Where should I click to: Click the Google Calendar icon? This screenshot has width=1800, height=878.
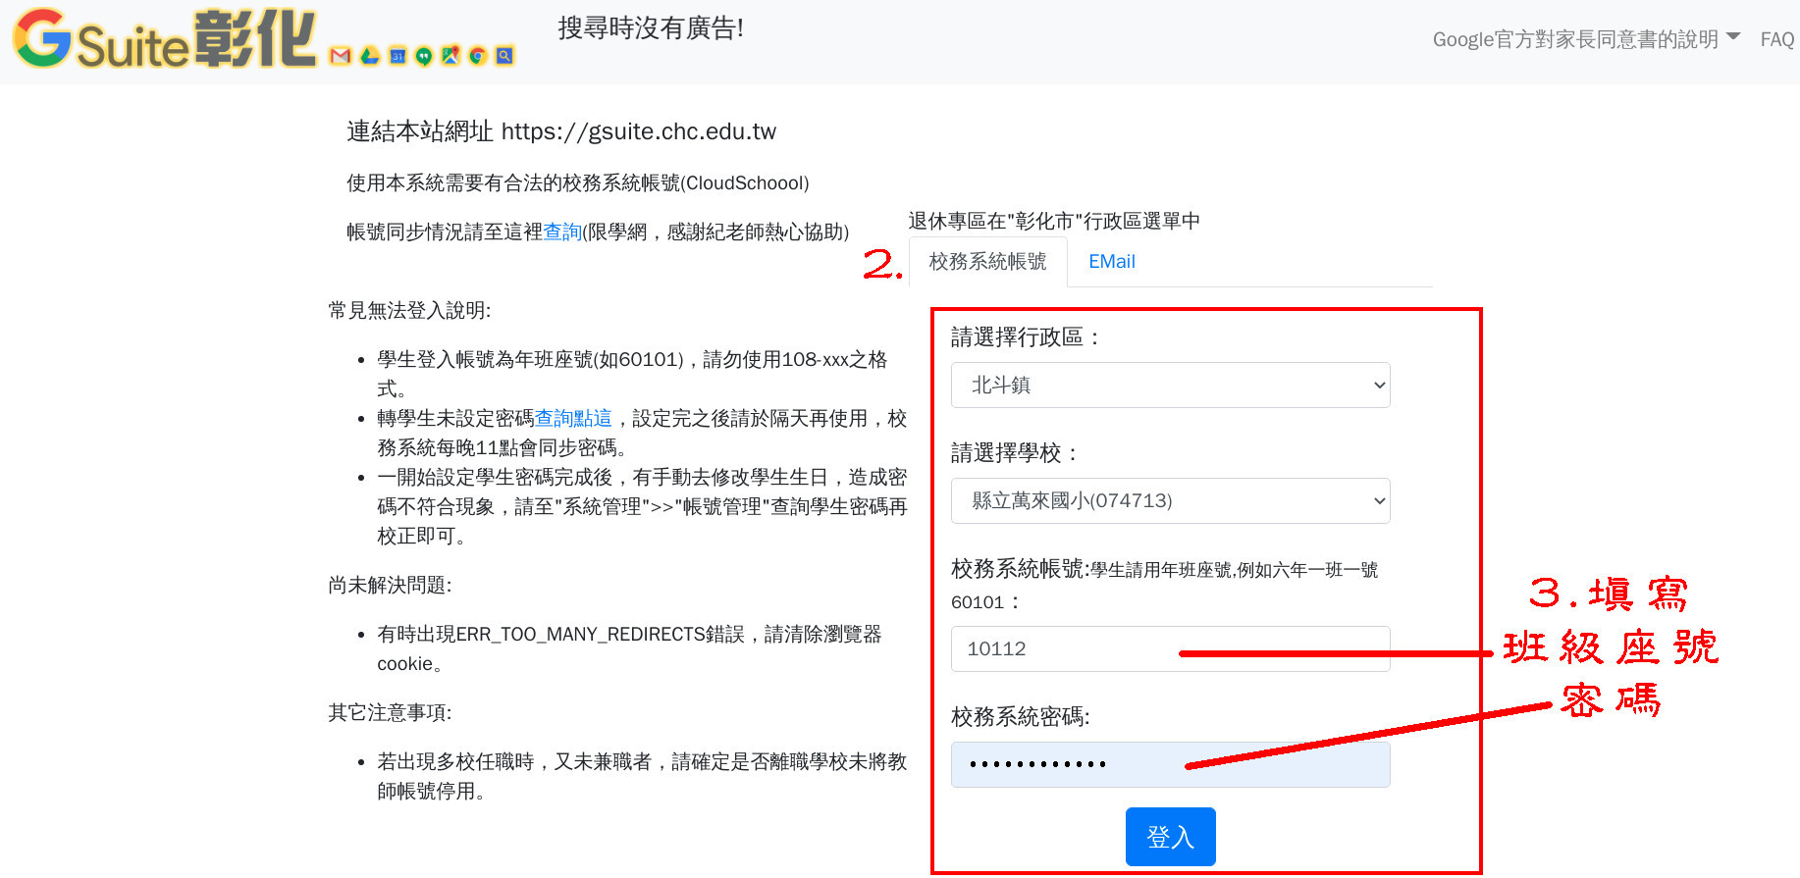[x=397, y=56]
